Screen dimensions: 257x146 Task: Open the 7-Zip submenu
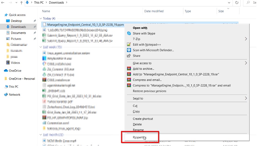(x=136, y=39)
